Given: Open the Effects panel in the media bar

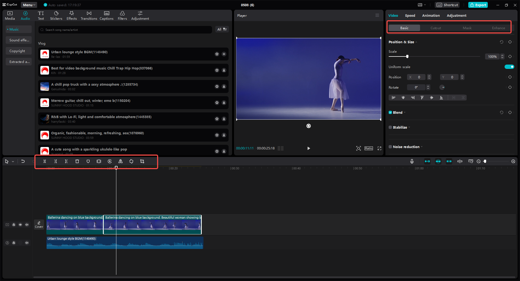Looking at the screenshot, I should [71, 15].
